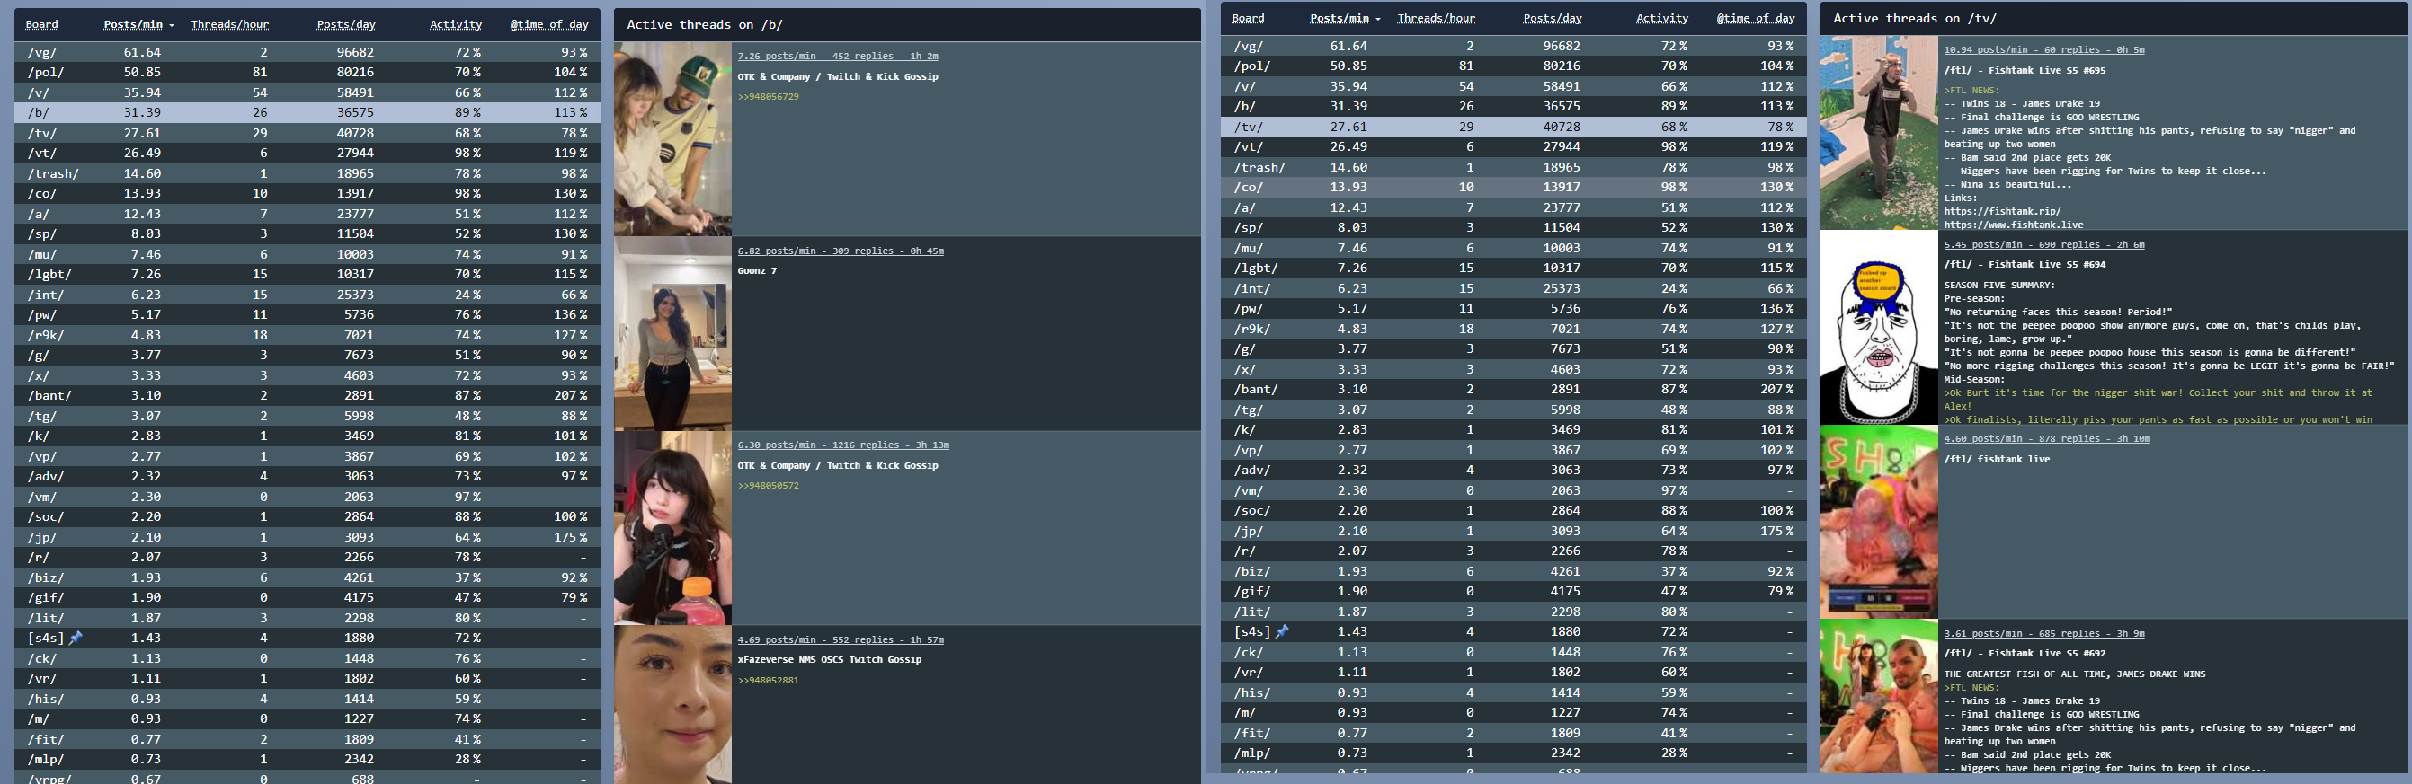2412x784 pixels.
Task: Select the /co/ board in the right table
Action: [x=1513, y=187]
